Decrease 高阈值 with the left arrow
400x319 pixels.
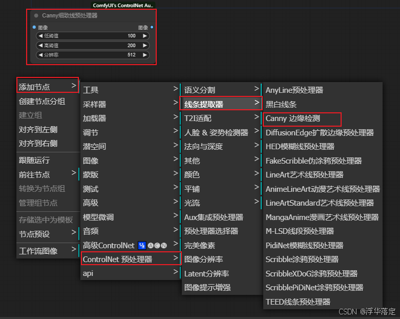(40, 46)
